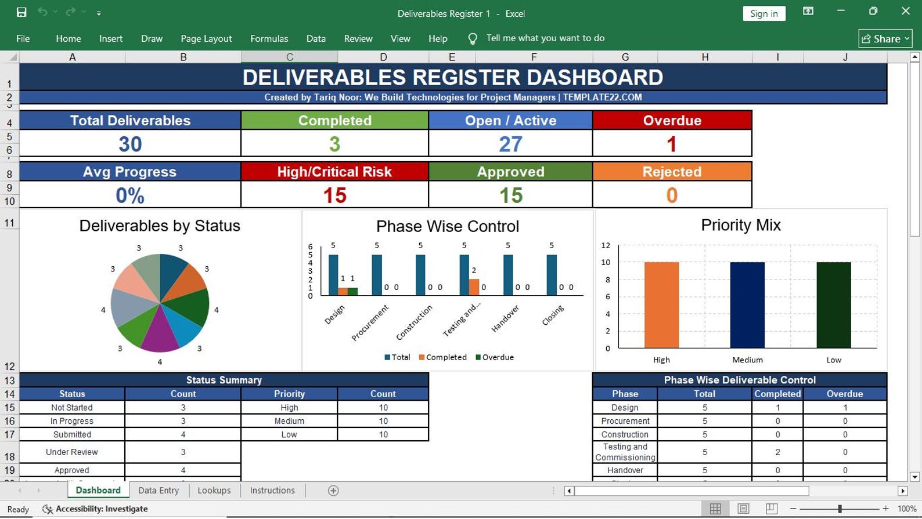922x519 pixels.
Task: Select the Dashboard sheet tab
Action: pos(98,491)
